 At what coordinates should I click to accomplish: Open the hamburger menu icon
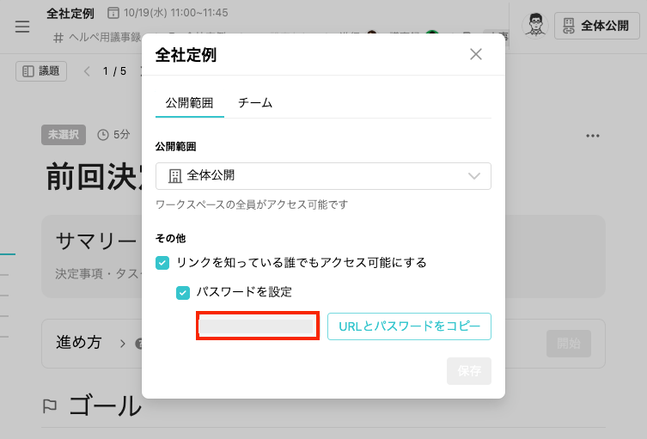point(22,27)
